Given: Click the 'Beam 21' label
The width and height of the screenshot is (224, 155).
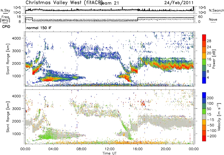Looking at the screenshot, I should point(109,3).
